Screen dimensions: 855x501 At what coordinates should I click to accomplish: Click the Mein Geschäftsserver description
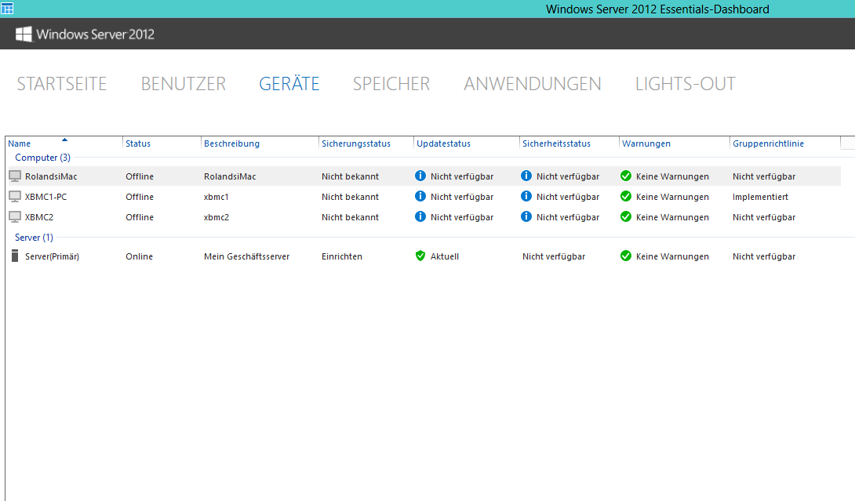pyautogui.click(x=246, y=256)
